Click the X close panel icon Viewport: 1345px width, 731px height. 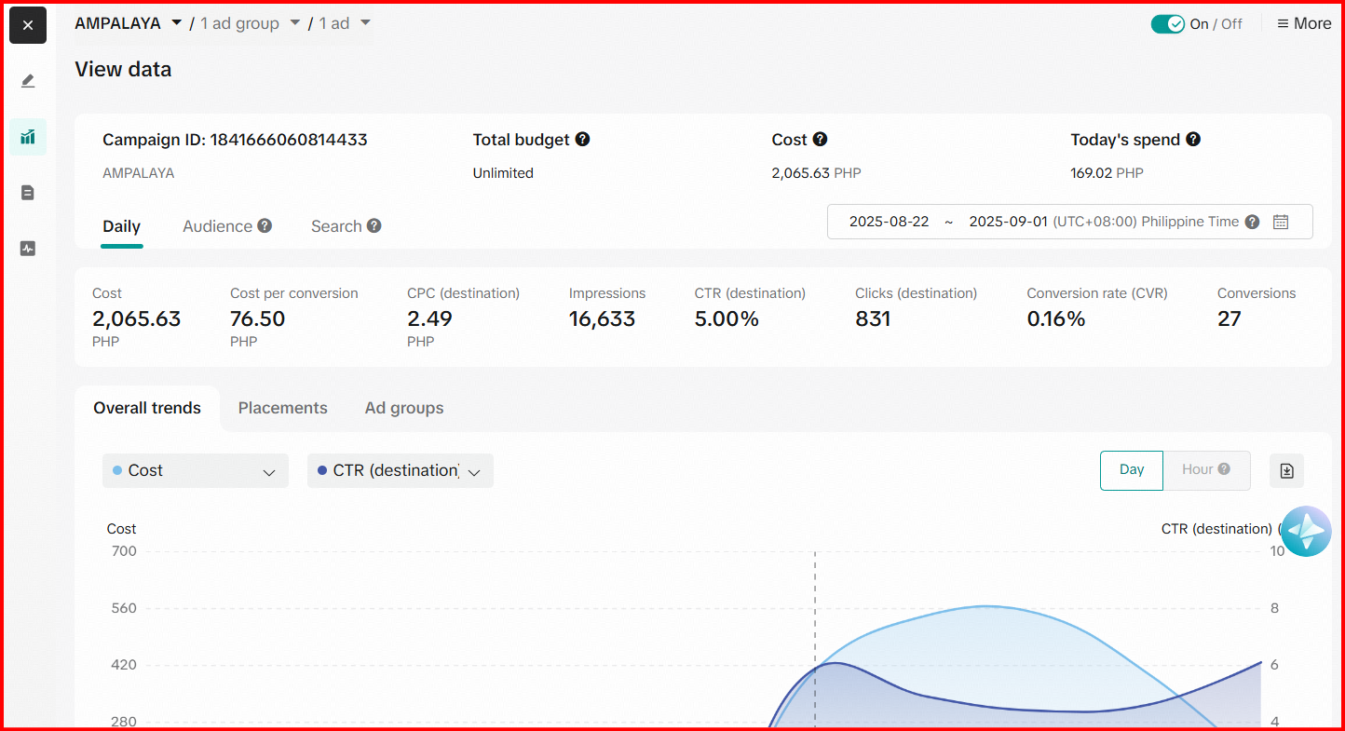tap(28, 25)
